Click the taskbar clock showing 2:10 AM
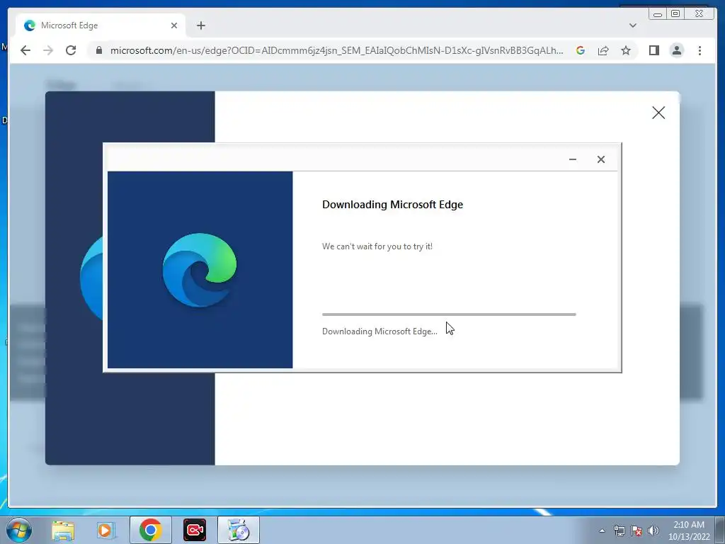This screenshot has width=725, height=544. tap(689, 531)
